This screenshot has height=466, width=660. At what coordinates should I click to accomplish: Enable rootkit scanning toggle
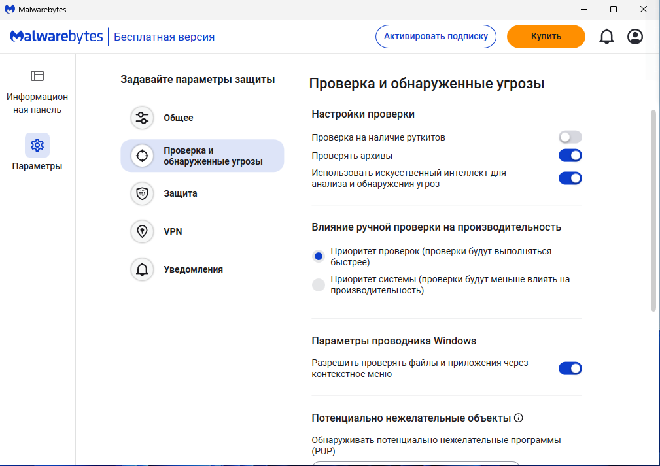pos(570,137)
